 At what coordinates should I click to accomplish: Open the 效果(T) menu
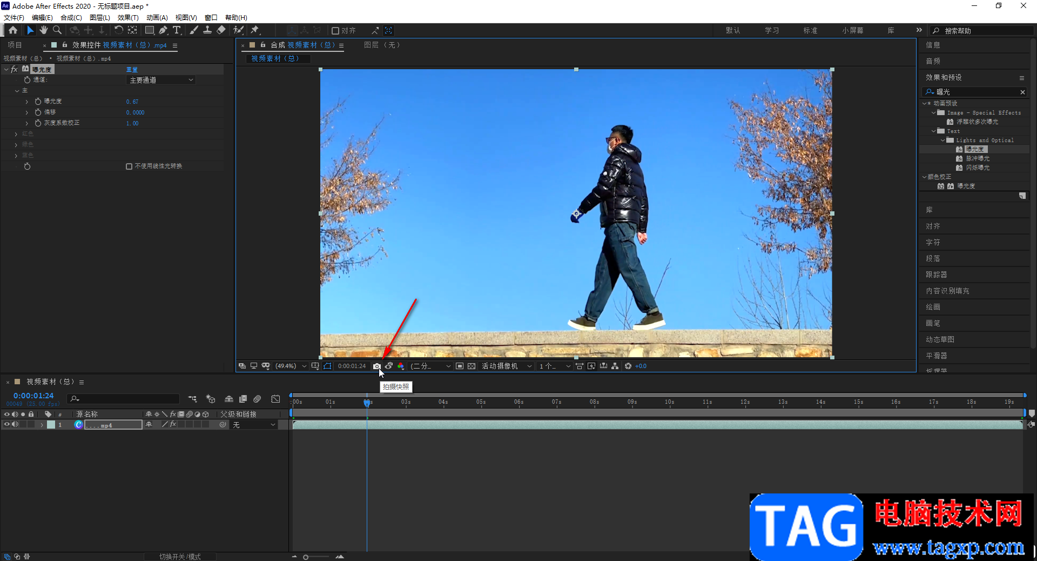click(127, 18)
